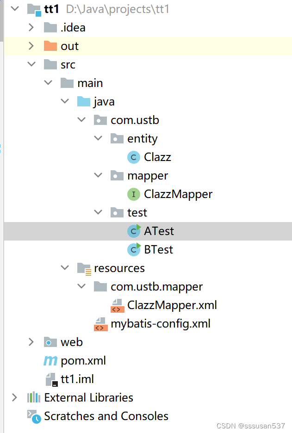
Task: Click the Clazz class icon
Action: 133,157
